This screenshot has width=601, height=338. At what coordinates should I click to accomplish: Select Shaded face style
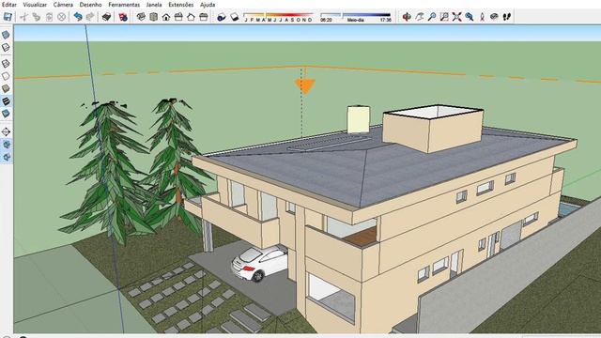tap(6, 88)
